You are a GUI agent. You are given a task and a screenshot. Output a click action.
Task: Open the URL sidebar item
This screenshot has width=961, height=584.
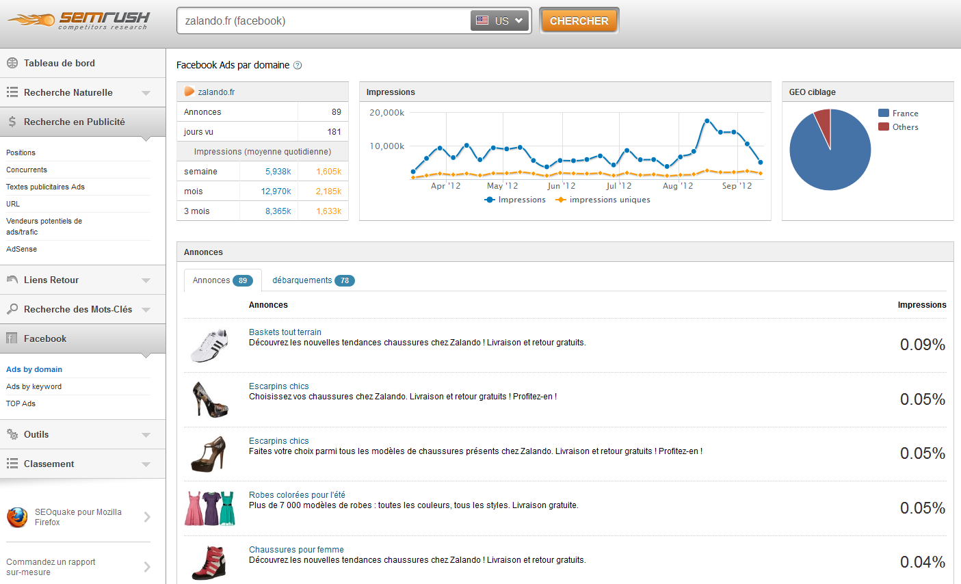click(x=13, y=204)
